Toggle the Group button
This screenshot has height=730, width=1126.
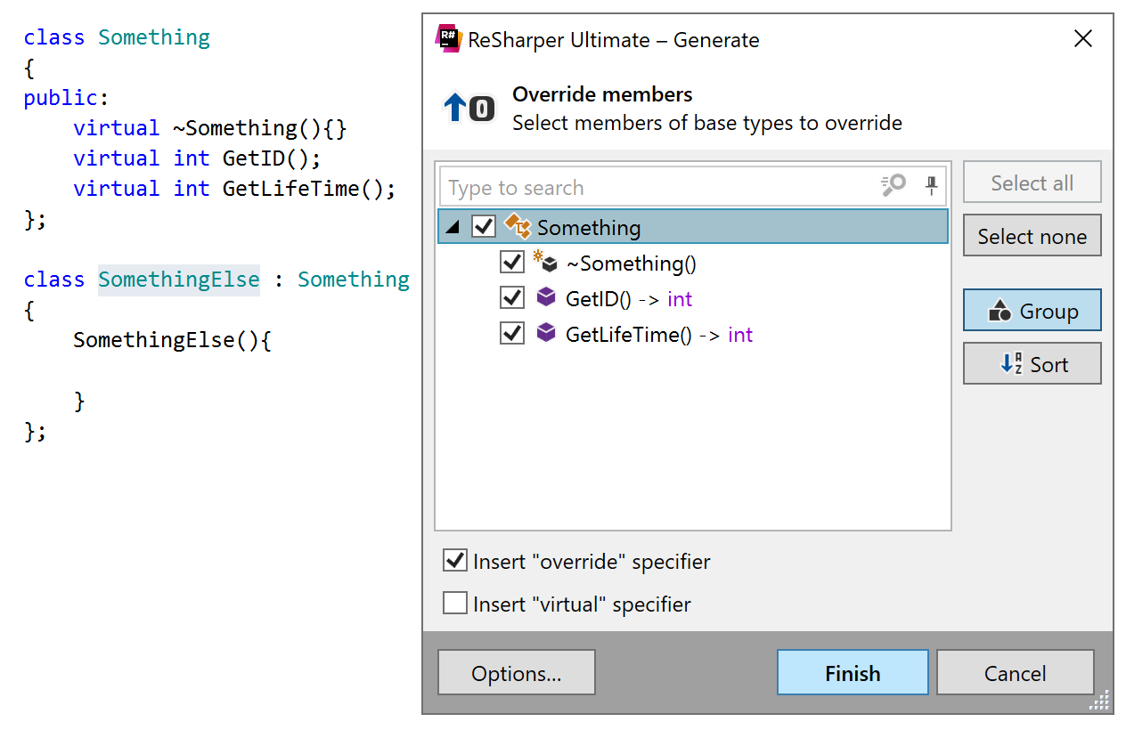tap(1032, 310)
